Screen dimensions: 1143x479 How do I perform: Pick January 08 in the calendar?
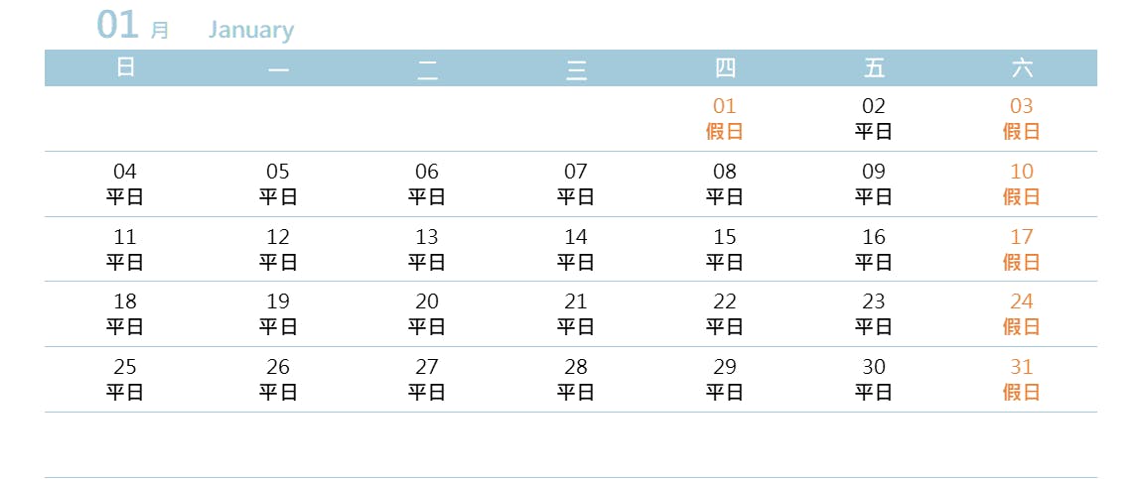[725, 183]
